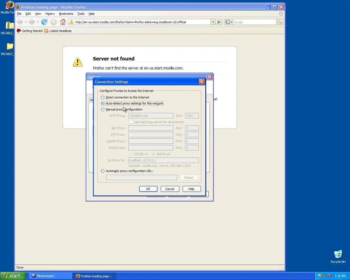Go back using the Back arrow button
This screenshot has width=350, height=280.
(x=20, y=22)
